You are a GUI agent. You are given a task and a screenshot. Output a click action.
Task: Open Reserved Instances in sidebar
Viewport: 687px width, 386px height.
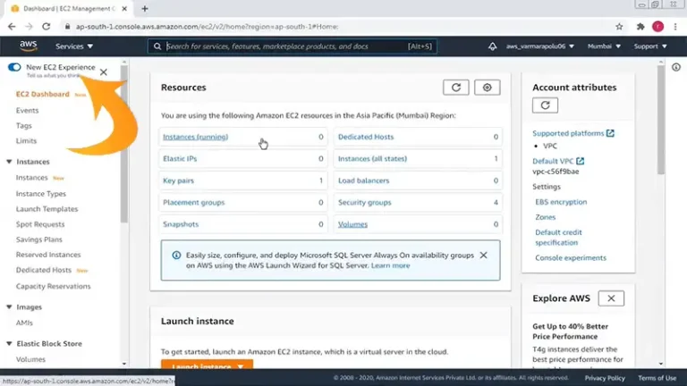[48, 255]
